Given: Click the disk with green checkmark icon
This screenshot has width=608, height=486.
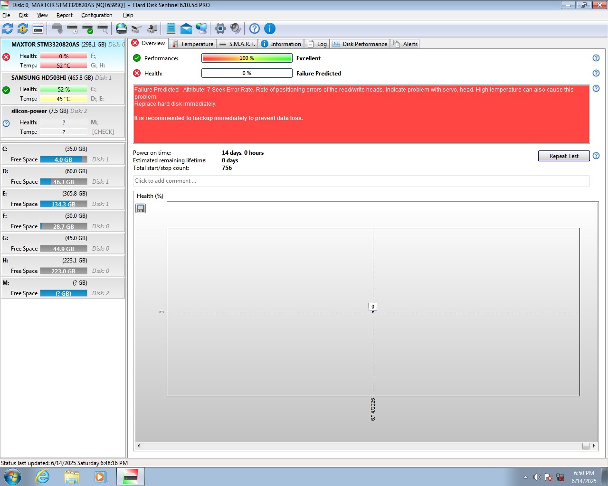Looking at the screenshot, I should (88, 28).
